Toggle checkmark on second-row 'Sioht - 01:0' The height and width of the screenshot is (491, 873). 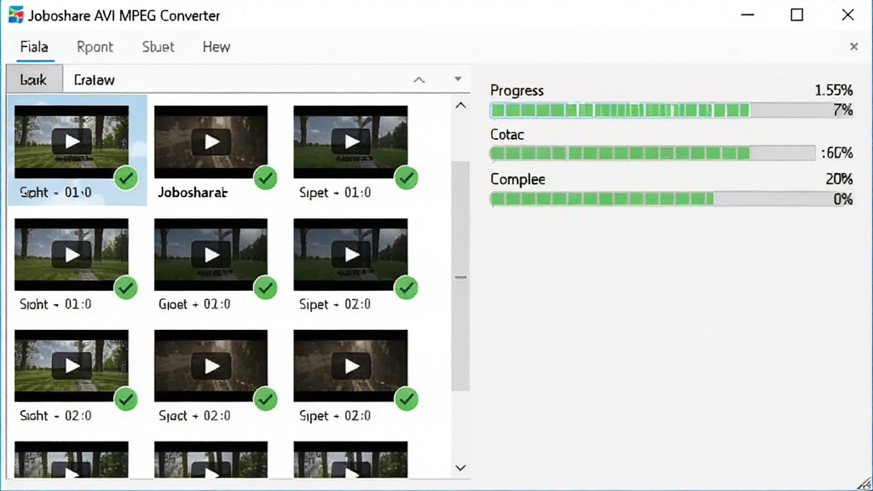tap(126, 288)
